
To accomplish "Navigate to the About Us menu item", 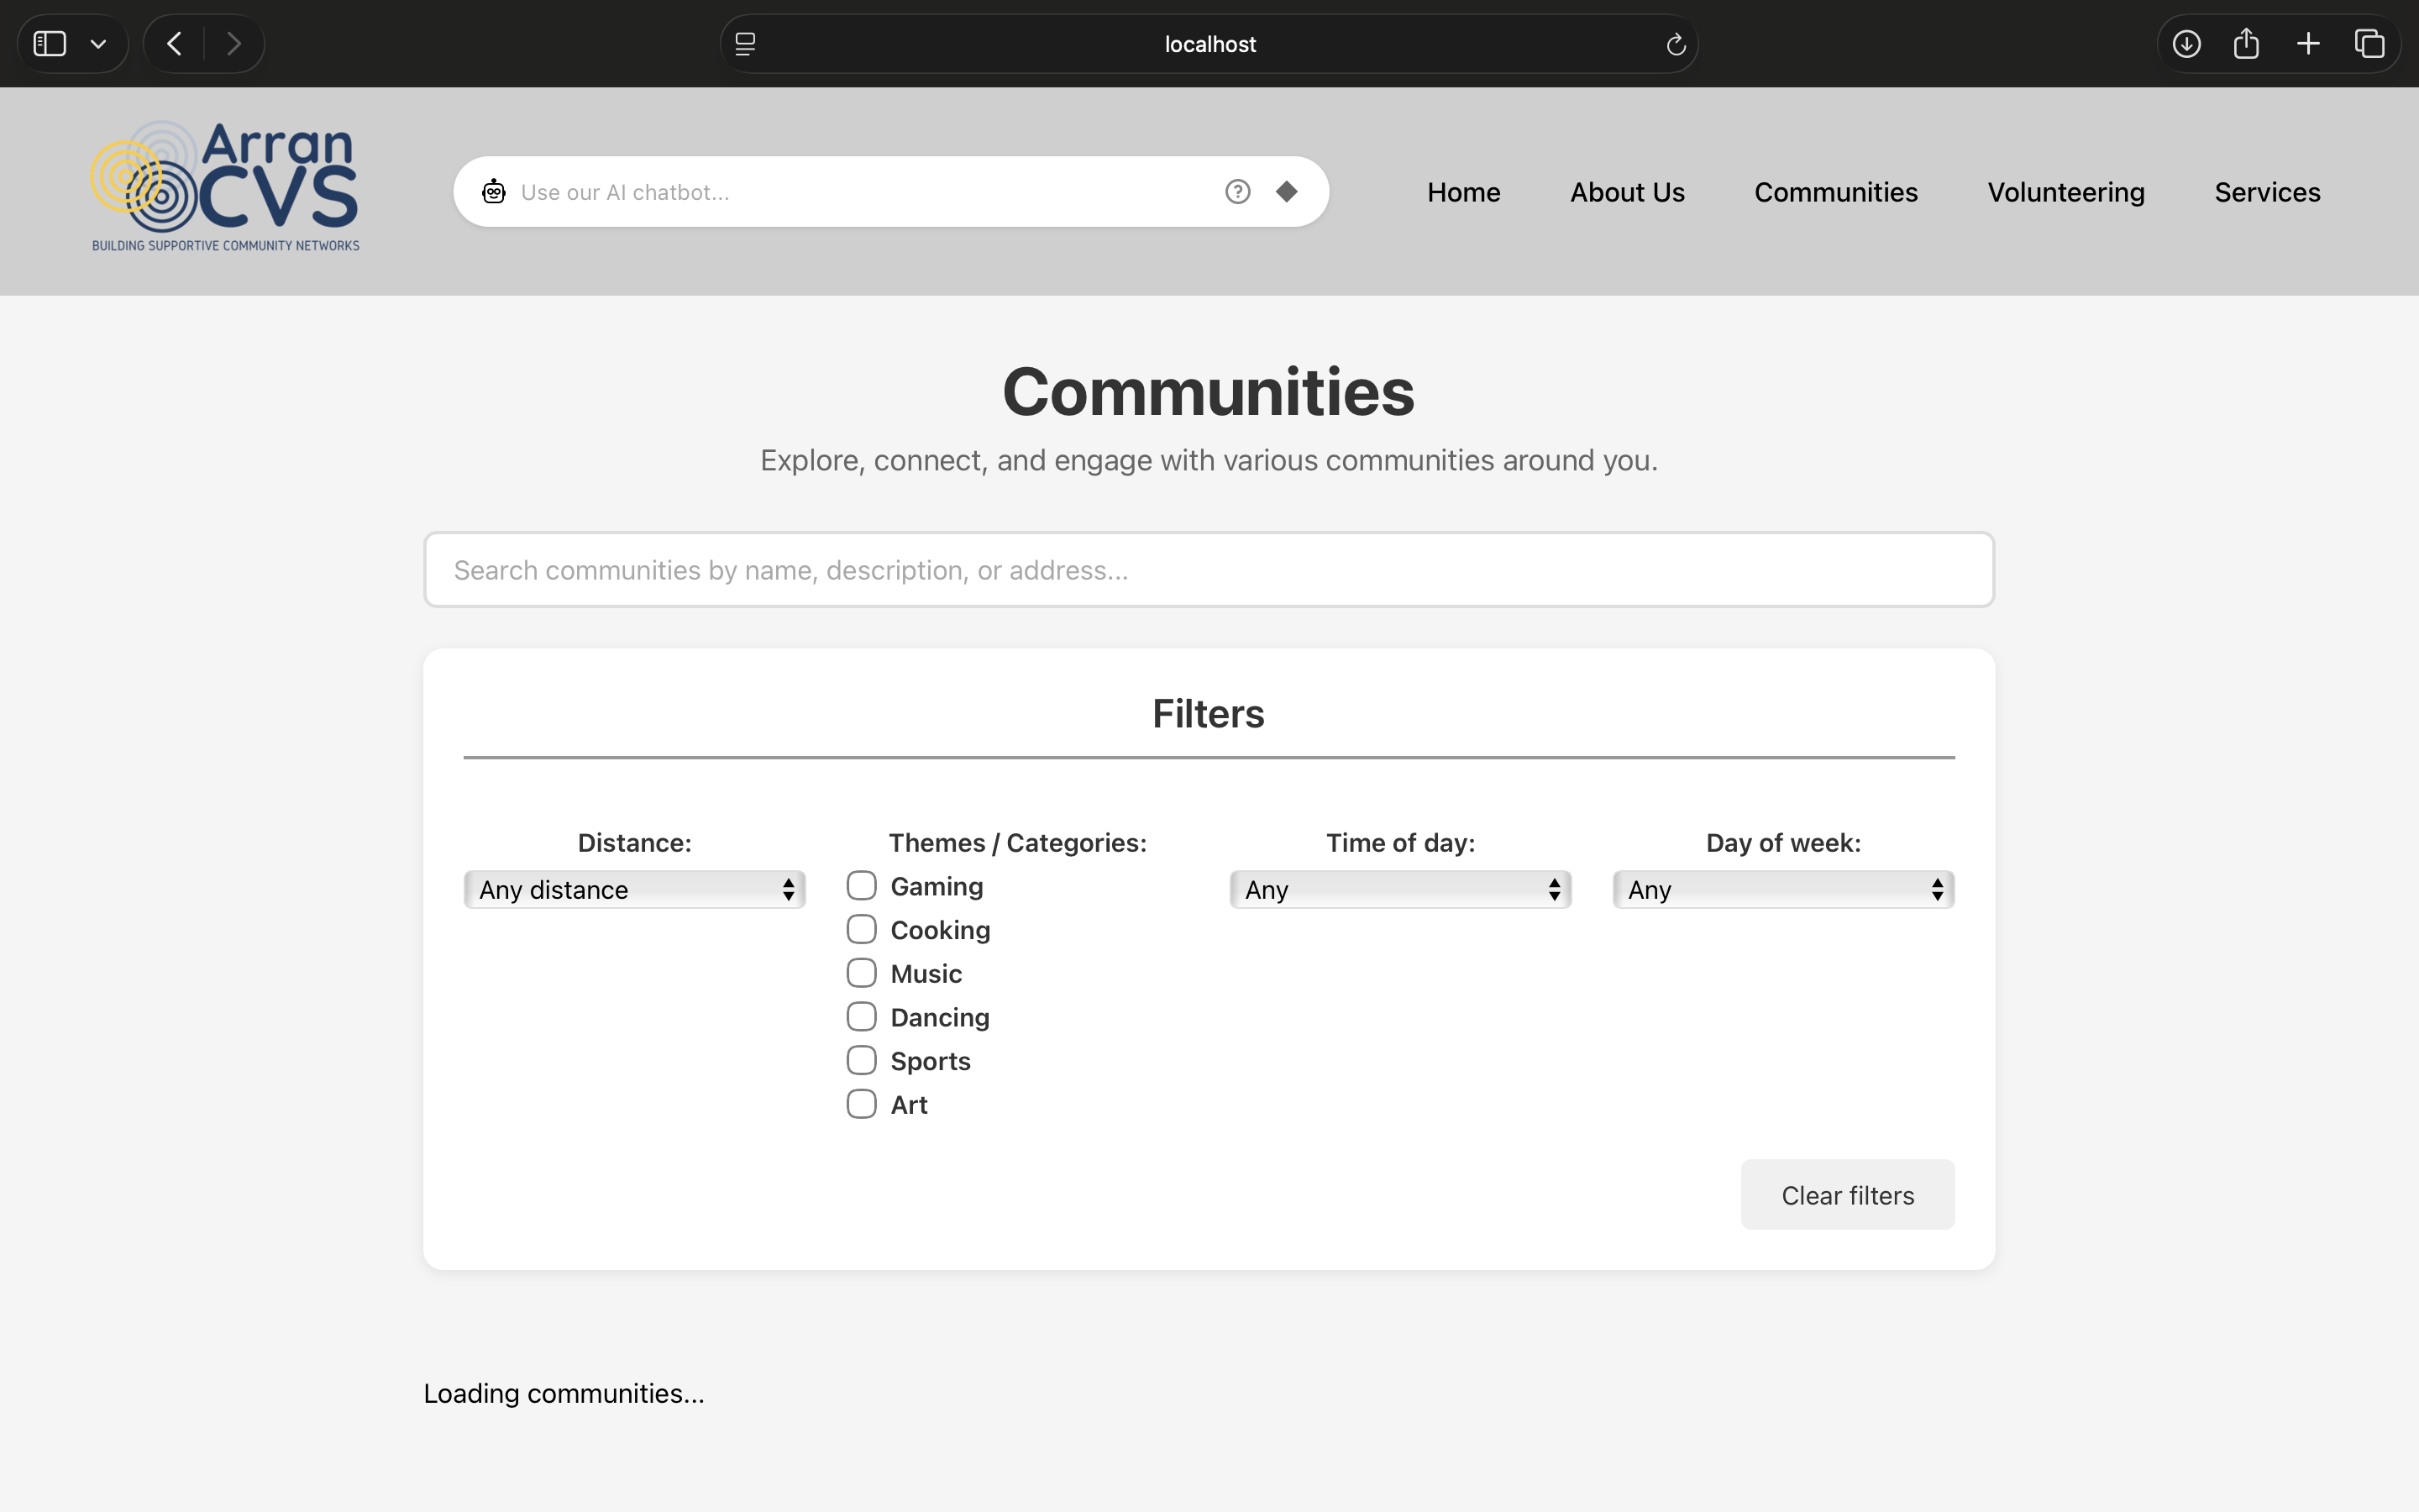I will click(x=1626, y=191).
